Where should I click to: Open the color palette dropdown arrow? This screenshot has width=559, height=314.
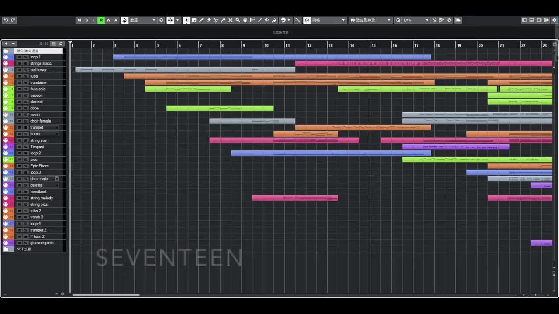(289, 20)
